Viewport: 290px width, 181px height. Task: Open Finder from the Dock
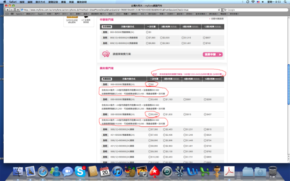click(x=18, y=171)
